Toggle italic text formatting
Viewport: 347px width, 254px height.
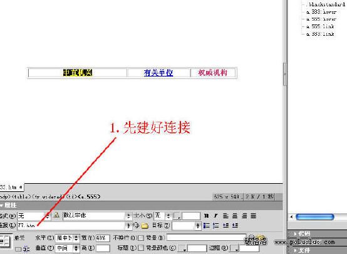click(215, 216)
